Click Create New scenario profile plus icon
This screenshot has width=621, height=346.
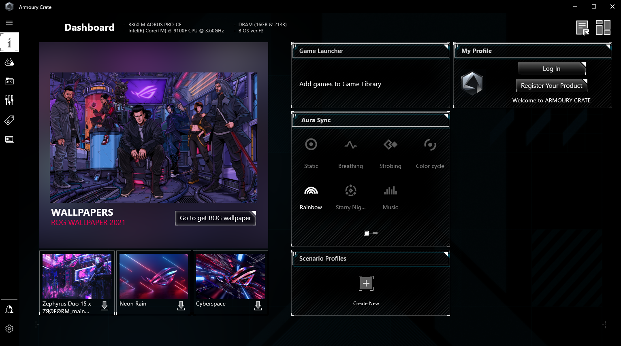point(366,283)
